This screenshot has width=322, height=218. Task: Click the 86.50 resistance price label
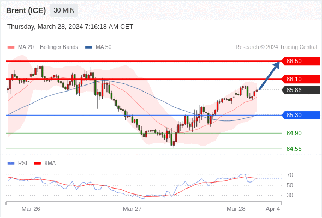[301, 61]
